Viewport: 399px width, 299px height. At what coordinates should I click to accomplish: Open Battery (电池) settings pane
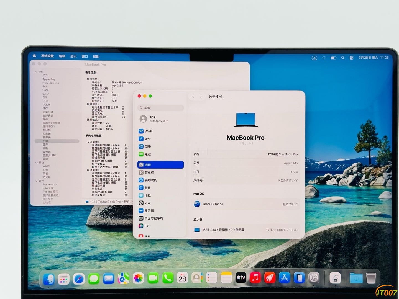pyautogui.click(x=147, y=154)
